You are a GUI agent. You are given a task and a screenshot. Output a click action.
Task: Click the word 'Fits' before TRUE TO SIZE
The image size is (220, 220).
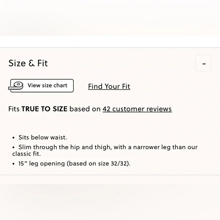(x=14, y=109)
